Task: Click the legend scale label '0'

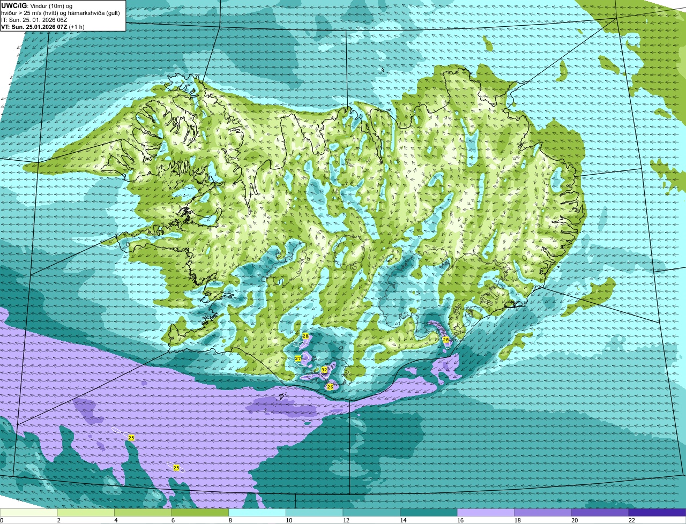Action: [x=2, y=520]
